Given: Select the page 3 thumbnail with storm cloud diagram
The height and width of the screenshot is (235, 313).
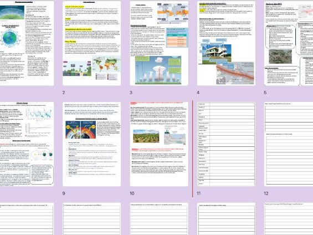Looking at the screenshot, I should click(x=159, y=43).
